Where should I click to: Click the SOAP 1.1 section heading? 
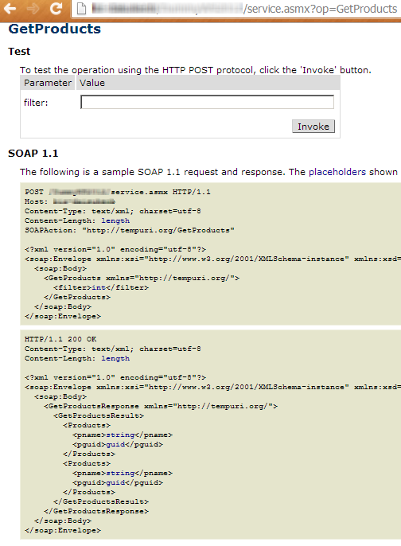[x=33, y=154]
